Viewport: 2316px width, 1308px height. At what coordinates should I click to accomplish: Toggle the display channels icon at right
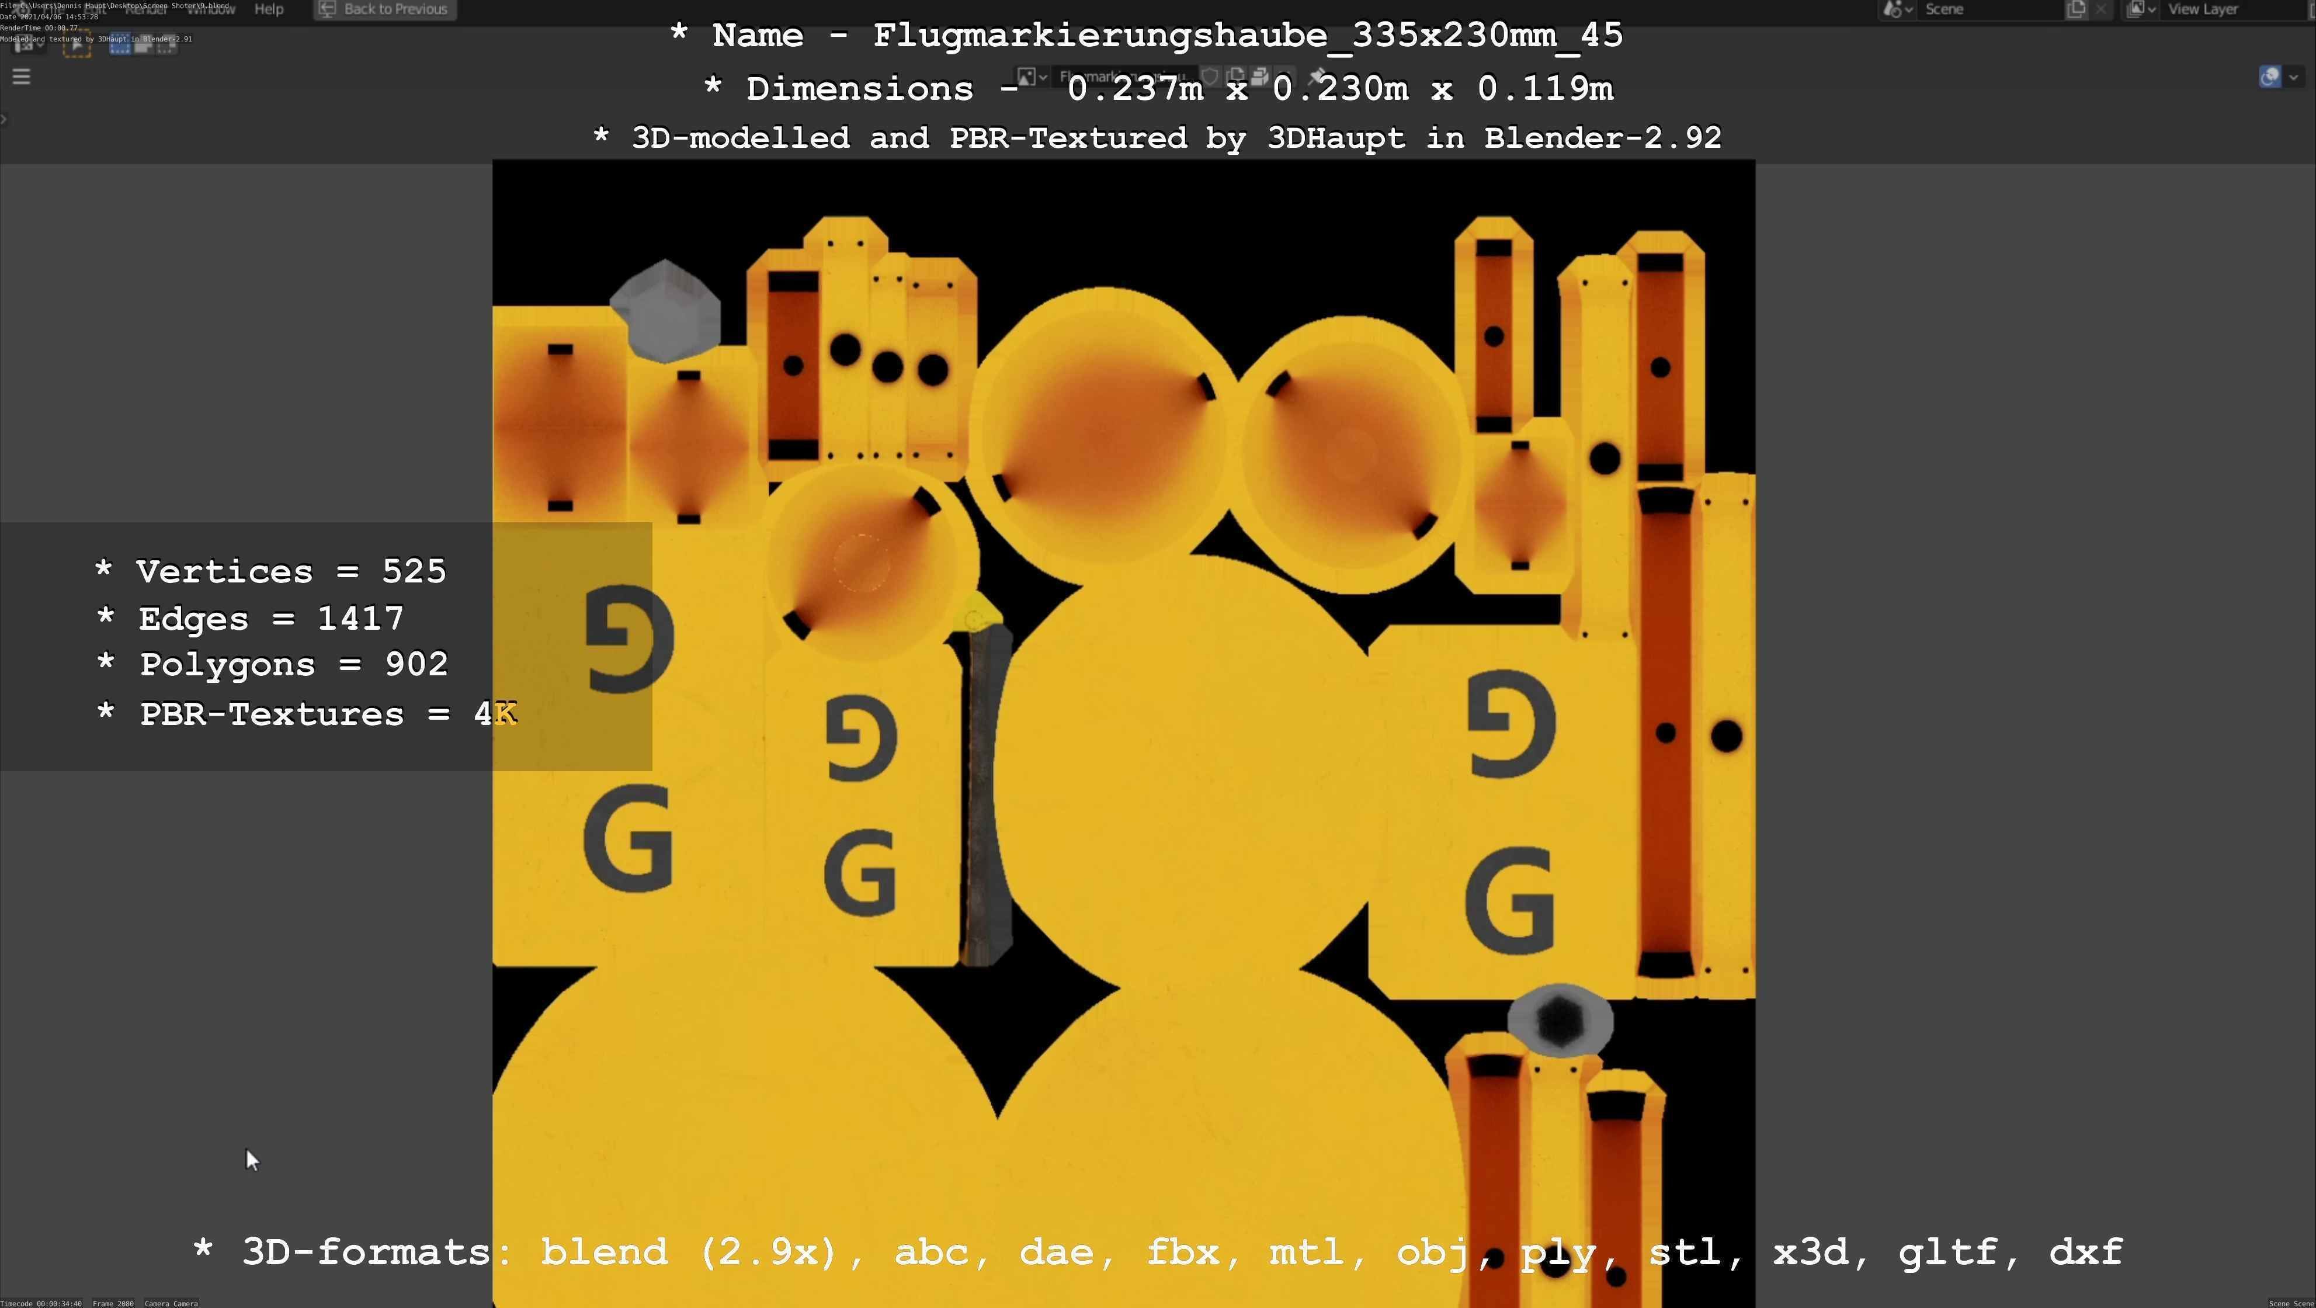click(x=2269, y=77)
